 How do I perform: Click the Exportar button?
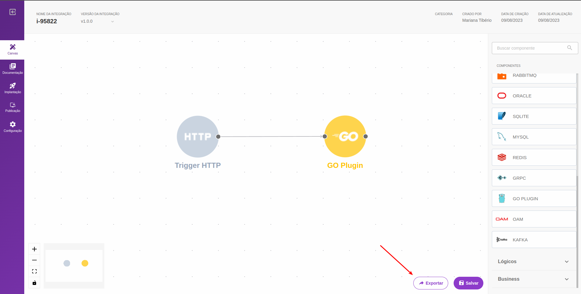click(x=431, y=283)
